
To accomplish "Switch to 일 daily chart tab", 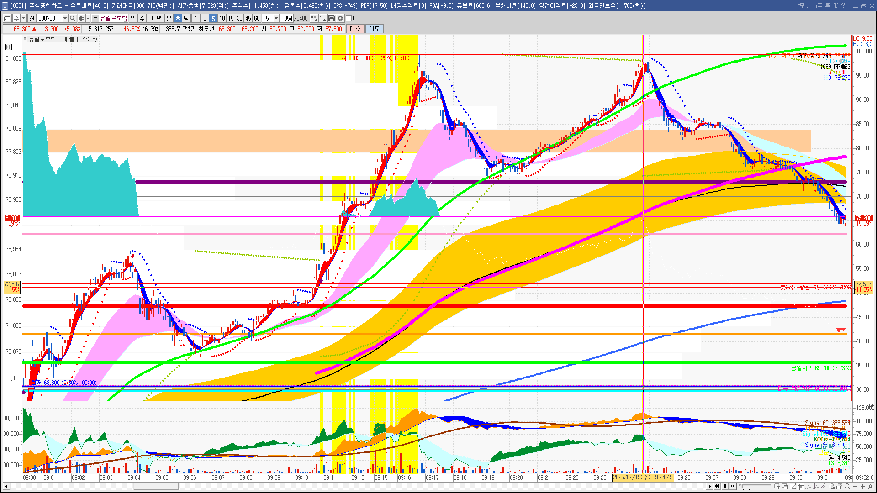I will pos(133,18).
